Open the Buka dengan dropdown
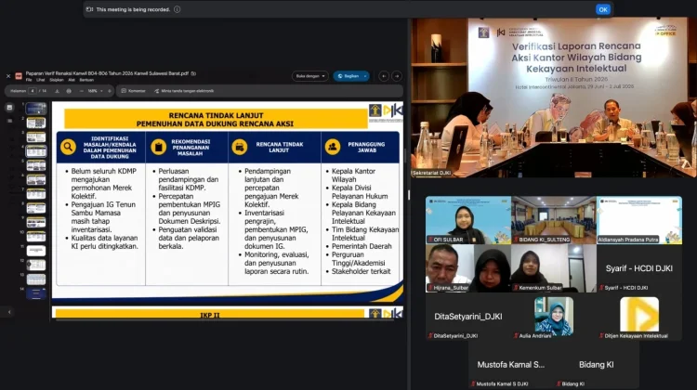Screen dimensions: 697x390 click(310, 76)
